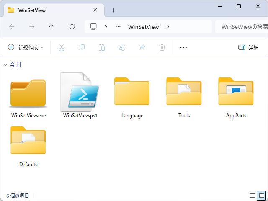Open the See more ellipsis in toolbar
The image size is (268, 201).
(x=183, y=47)
